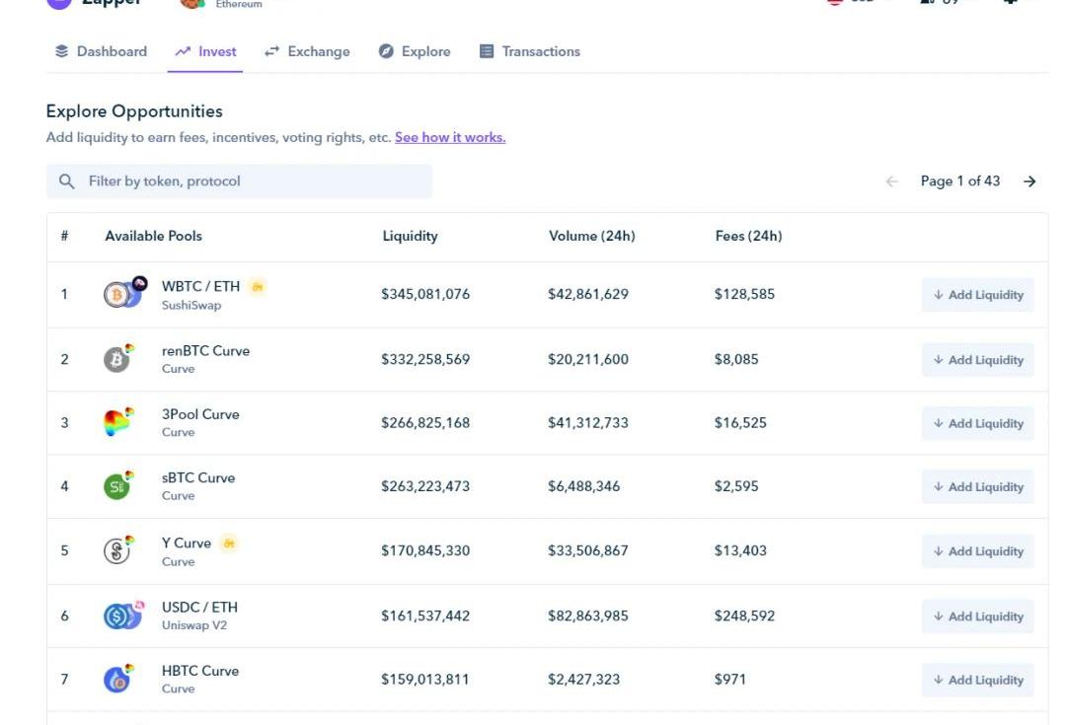This screenshot has width=1066, height=725.
Task: Switch to the Exchange tab
Action: (307, 51)
